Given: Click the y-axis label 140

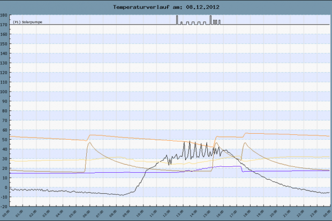Looking at the screenshot, I should click(4, 54).
